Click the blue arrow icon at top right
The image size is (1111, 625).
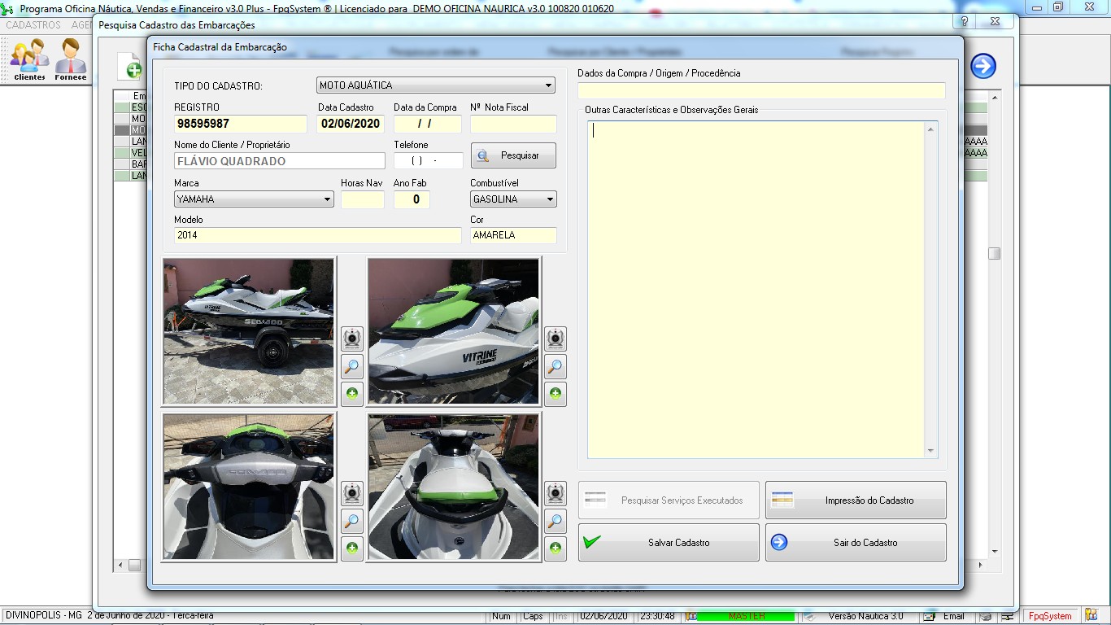tap(983, 66)
